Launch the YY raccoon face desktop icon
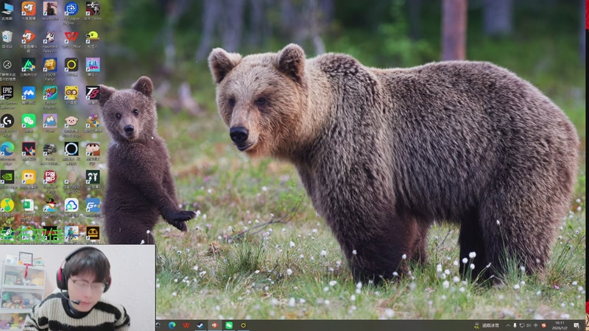The height and width of the screenshot is (331, 589). coord(71,96)
